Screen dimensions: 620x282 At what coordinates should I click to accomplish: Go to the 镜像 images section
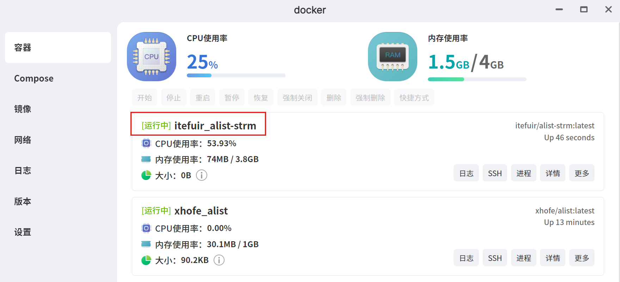click(x=23, y=109)
